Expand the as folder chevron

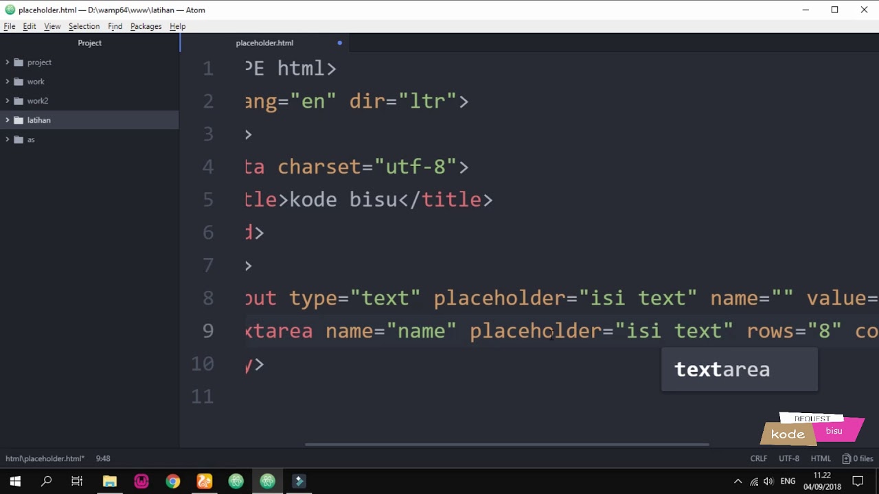7,139
